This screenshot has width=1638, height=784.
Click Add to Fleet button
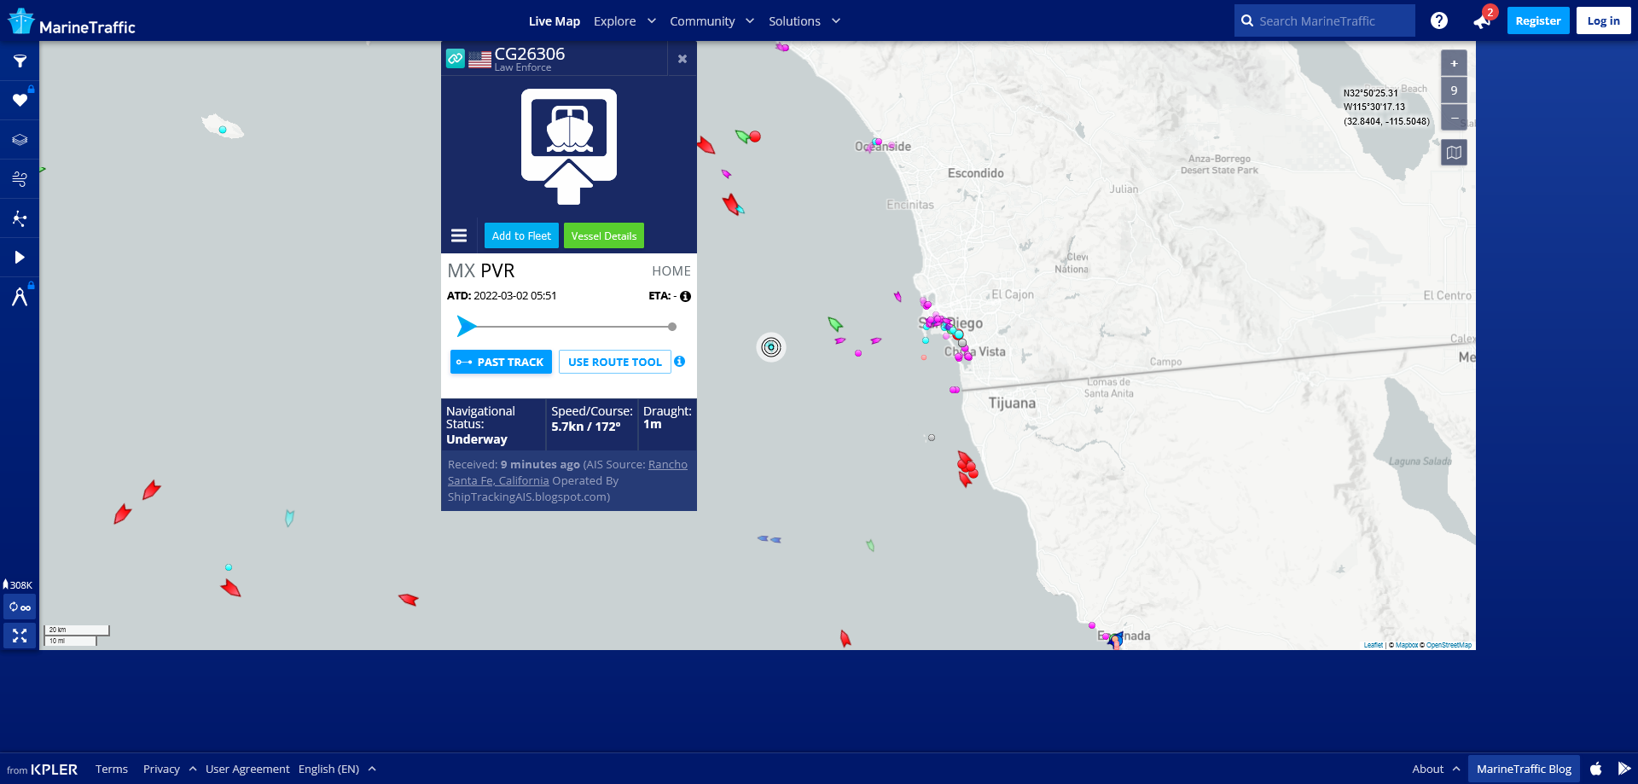521,235
